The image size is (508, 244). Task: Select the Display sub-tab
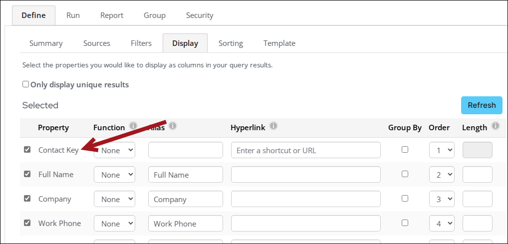[x=185, y=43]
